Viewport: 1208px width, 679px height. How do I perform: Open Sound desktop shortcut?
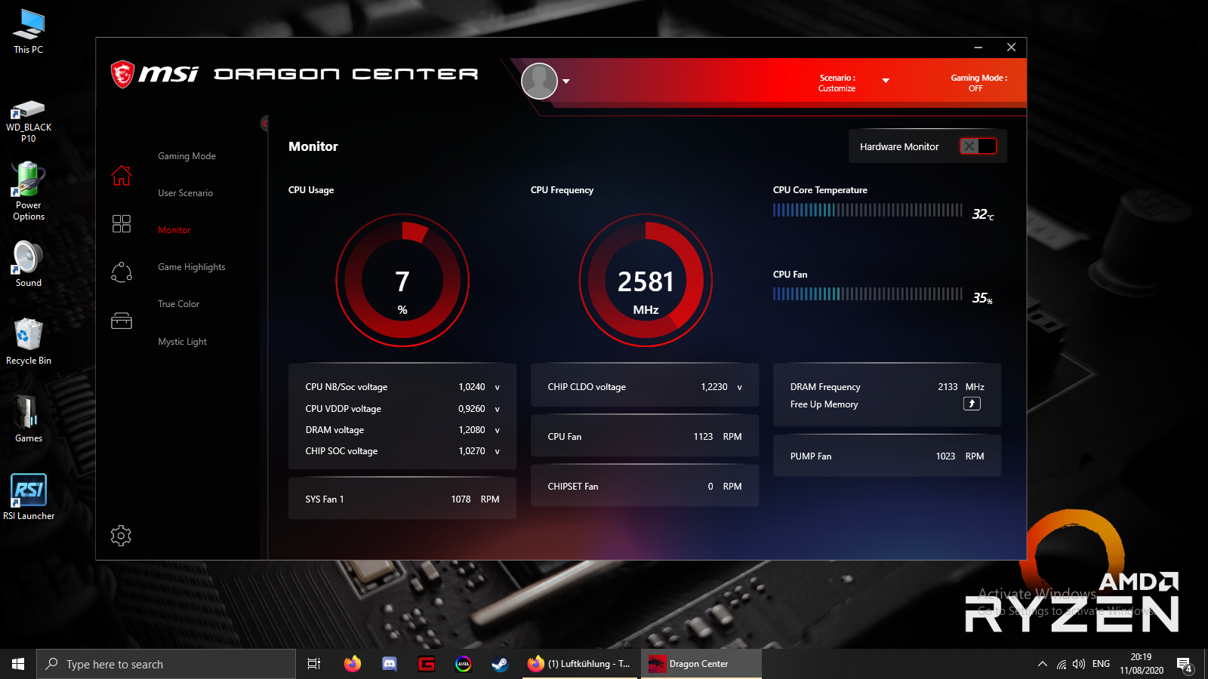(x=29, y=264)
